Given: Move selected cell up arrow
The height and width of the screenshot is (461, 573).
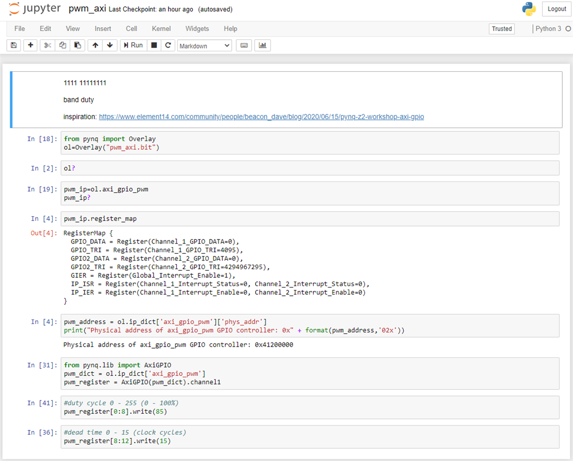Looking at the screenshot, I should (95, 45).
